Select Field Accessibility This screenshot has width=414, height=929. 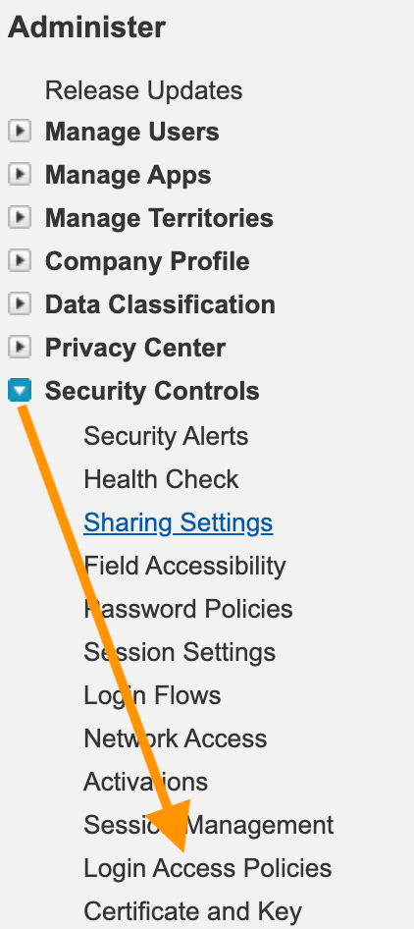184,566
